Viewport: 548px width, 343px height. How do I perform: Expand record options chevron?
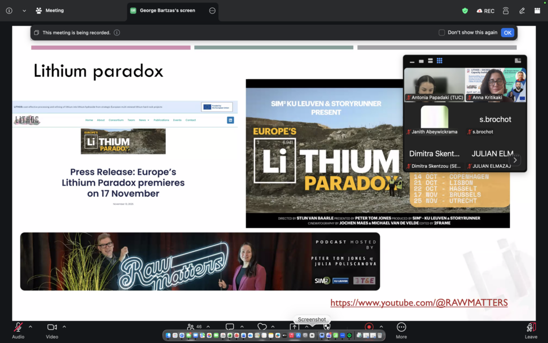coord(381,327)
